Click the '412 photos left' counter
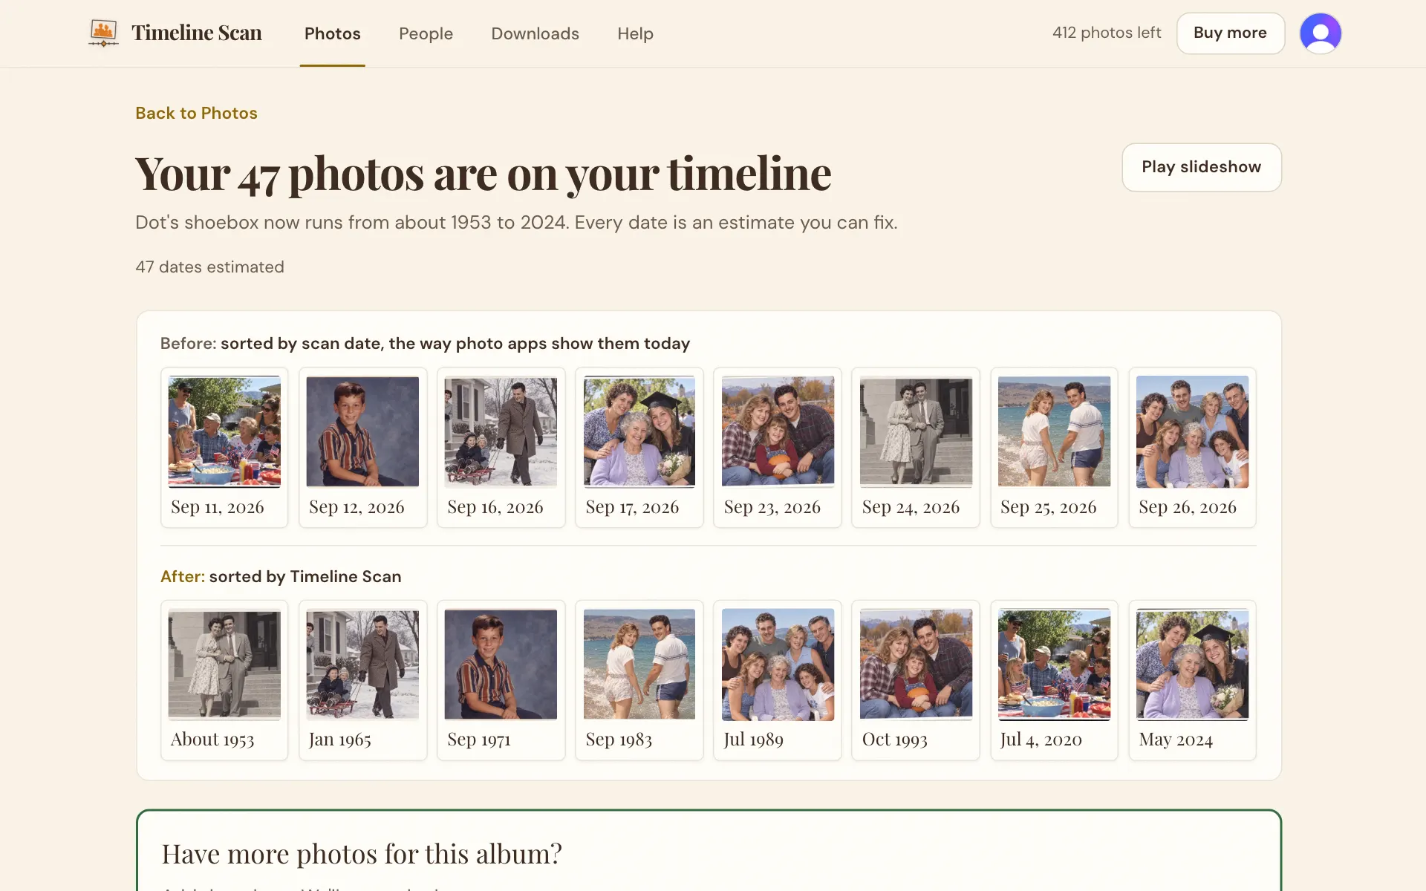Screen dimensions: 1426x891 [1106, 33]
